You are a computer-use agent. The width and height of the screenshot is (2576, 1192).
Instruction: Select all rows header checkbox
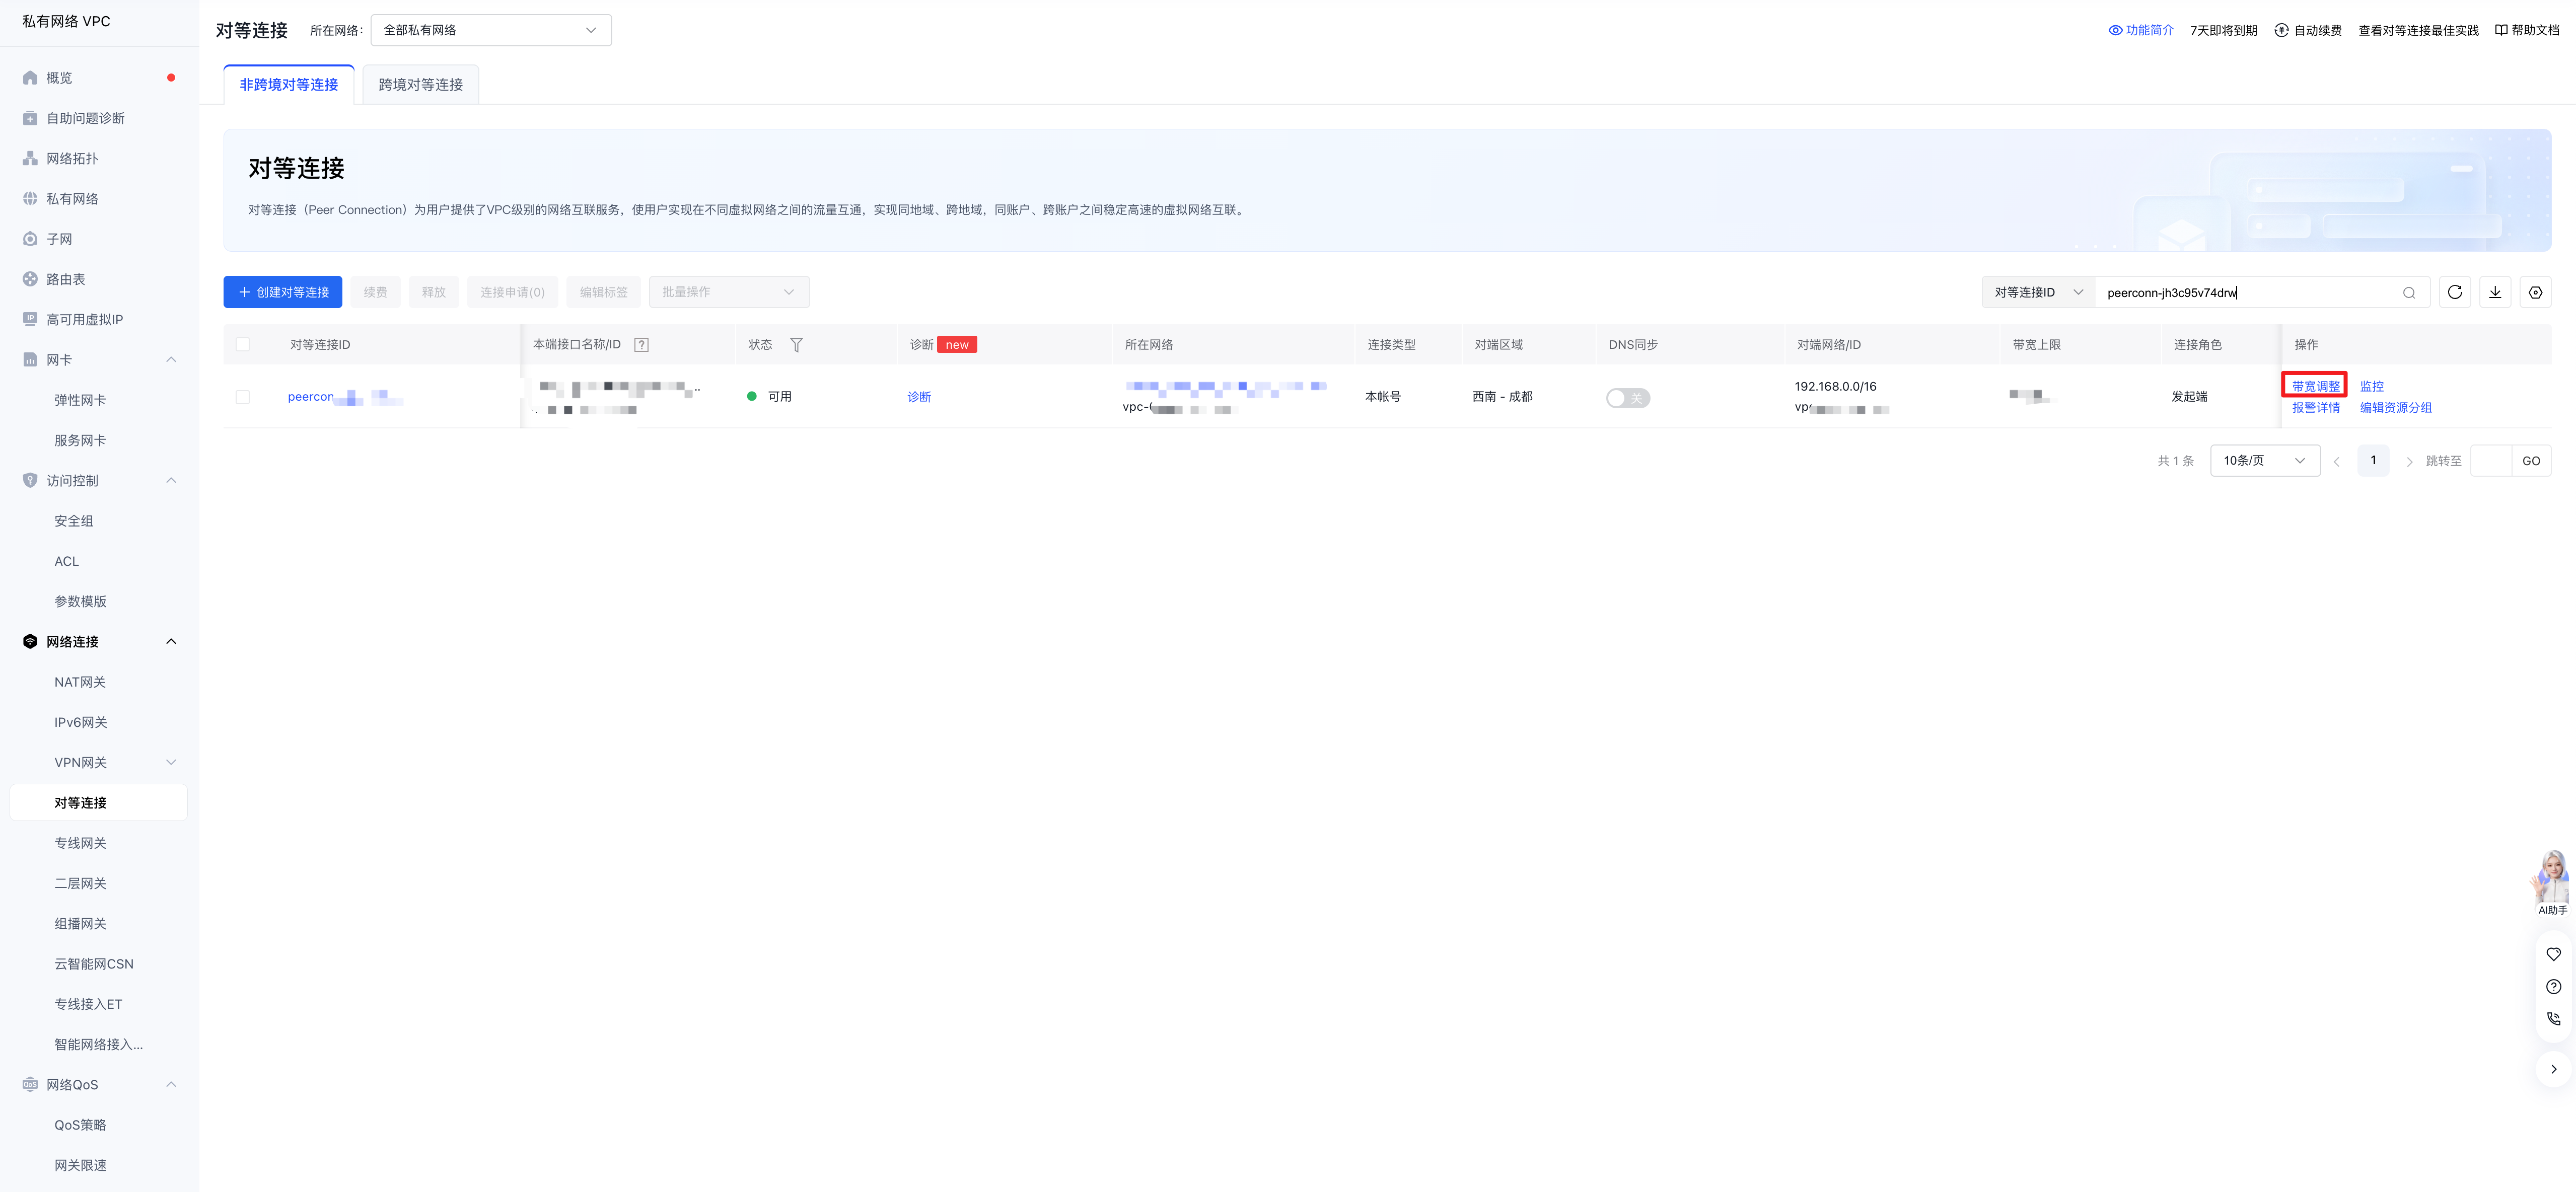coord(243,345)
